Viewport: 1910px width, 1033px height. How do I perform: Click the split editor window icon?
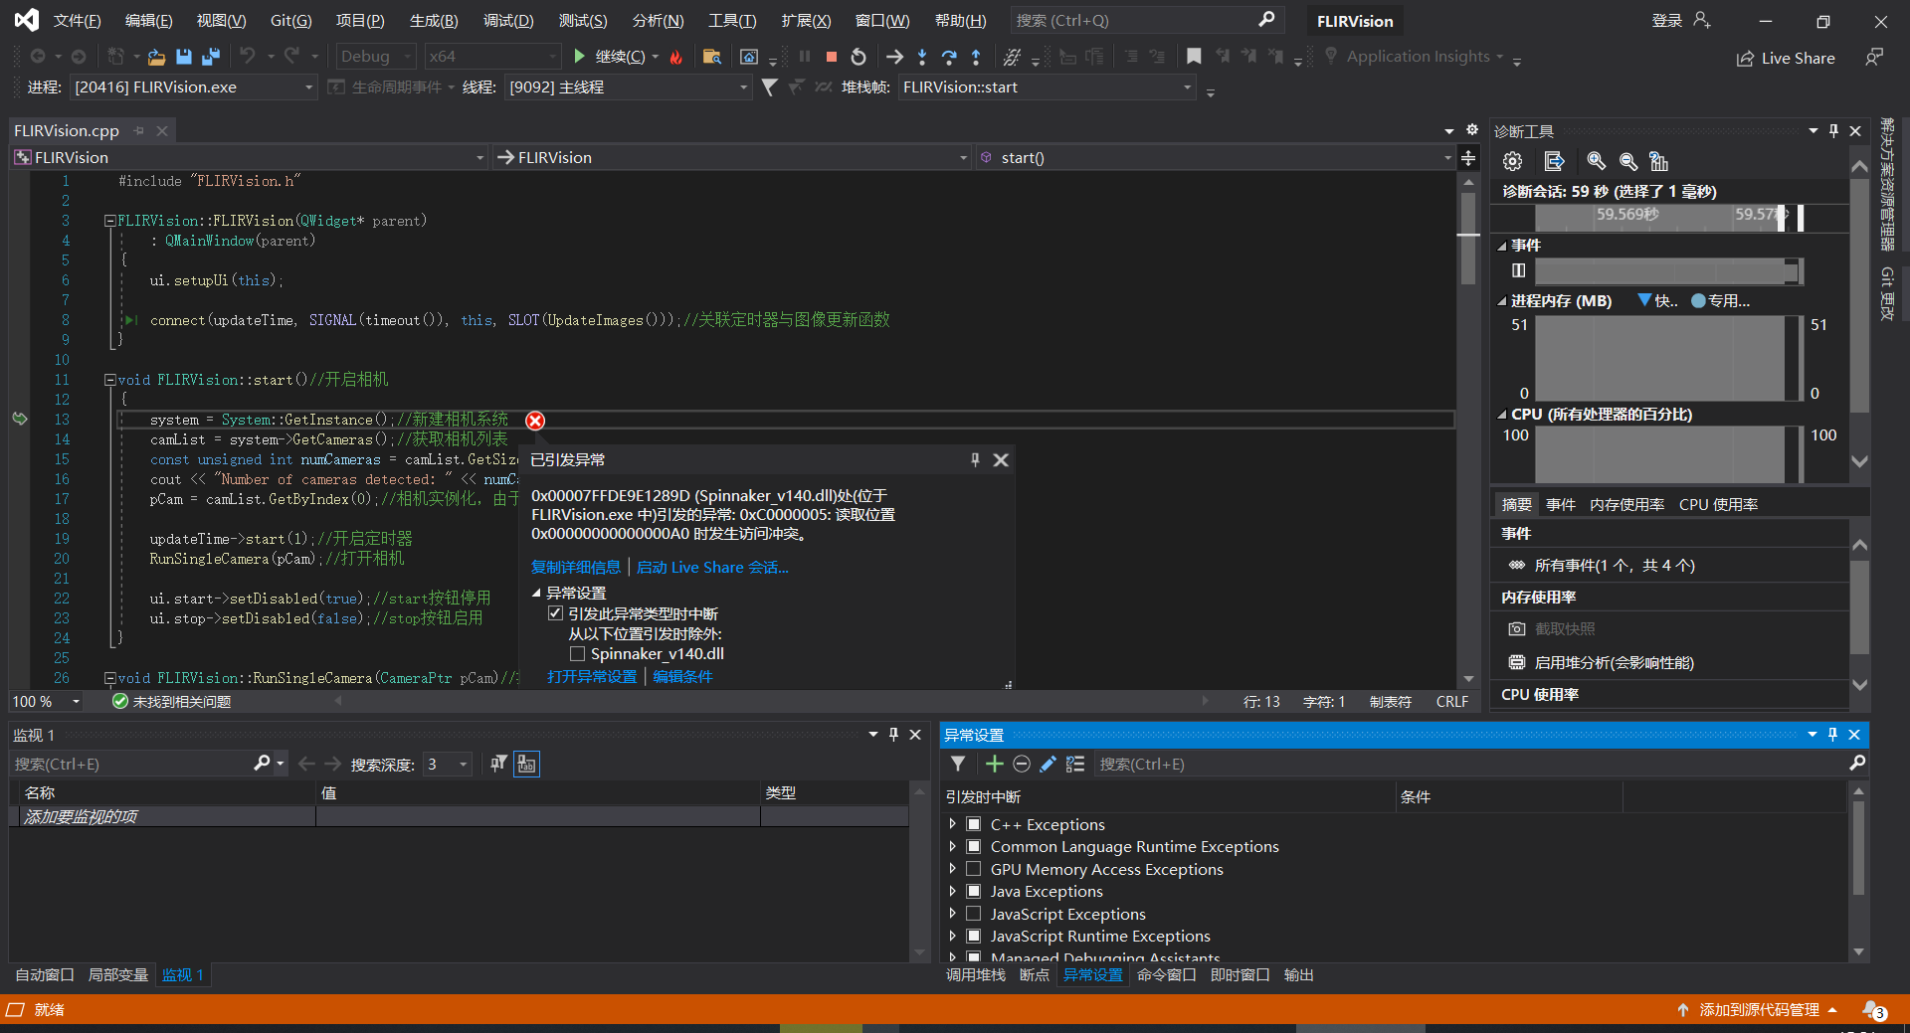tap(1468, 158)
